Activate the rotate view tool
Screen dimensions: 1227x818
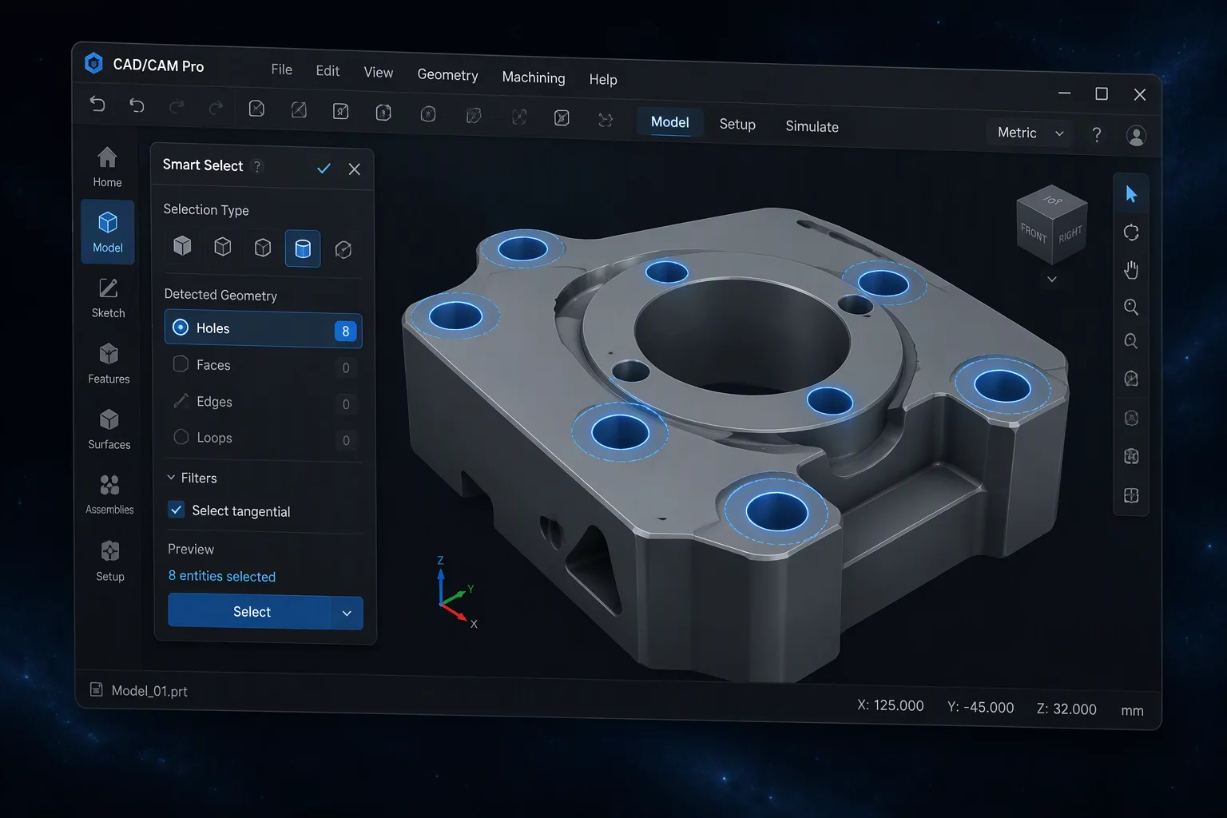pyautogui.click(x=1131, y=232)
